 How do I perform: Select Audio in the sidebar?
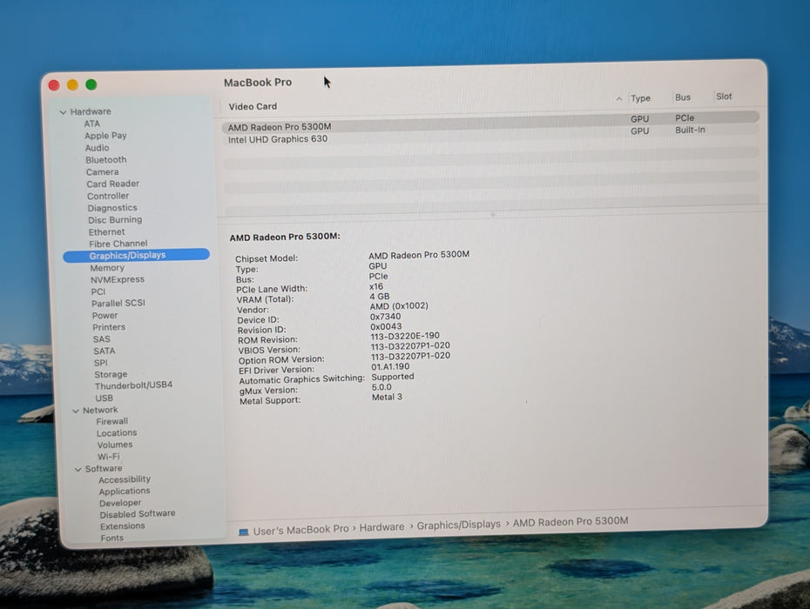point(98,148)
